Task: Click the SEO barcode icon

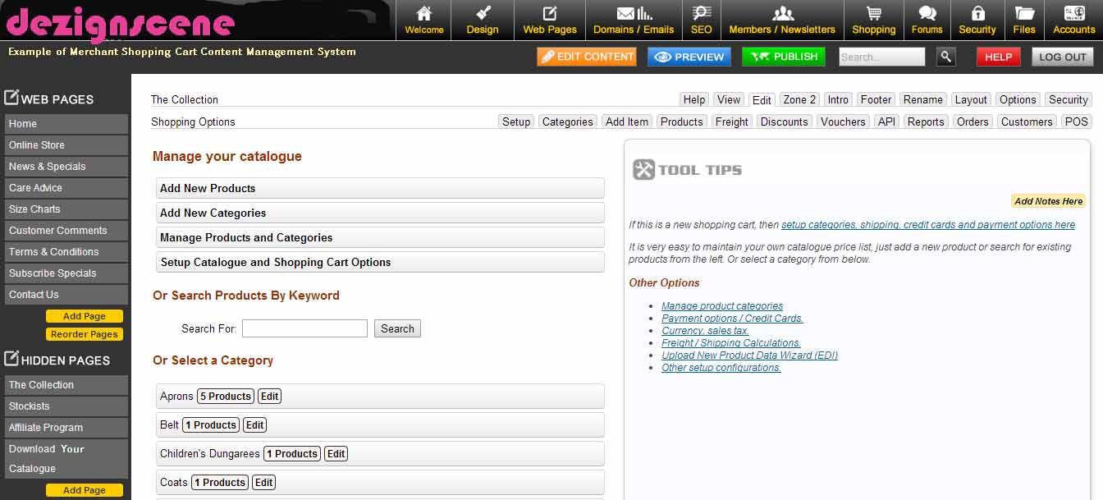Action: (x=701, y=14)
